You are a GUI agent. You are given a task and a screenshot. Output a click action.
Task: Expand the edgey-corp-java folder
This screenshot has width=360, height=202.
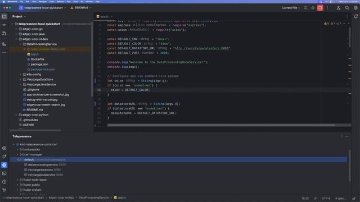(16, 34)
